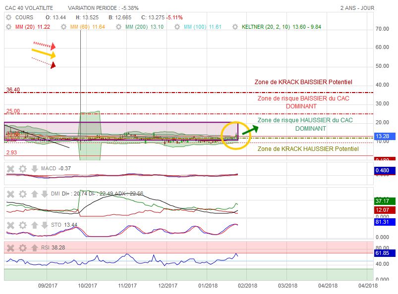Click the STO 13.44 label

click(64, 225)
